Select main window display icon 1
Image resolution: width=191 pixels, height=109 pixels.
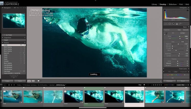[1, 85]
